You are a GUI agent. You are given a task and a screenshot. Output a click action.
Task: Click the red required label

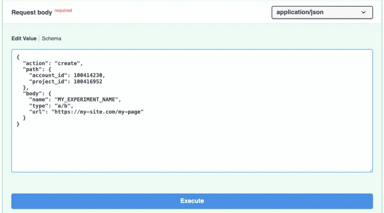click(63, 10)
